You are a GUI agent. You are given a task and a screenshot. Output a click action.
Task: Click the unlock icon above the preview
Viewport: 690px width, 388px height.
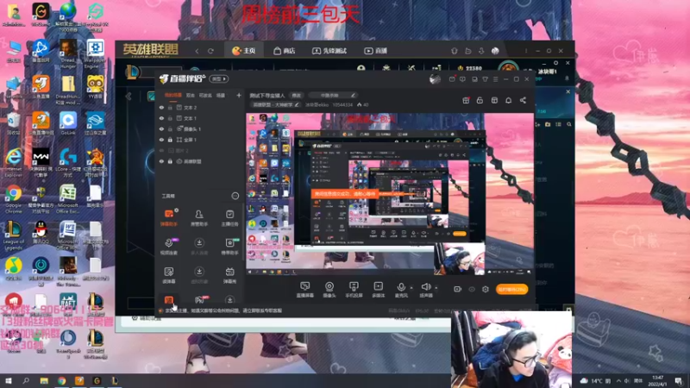pyautogui.click(x=480, y=100)
